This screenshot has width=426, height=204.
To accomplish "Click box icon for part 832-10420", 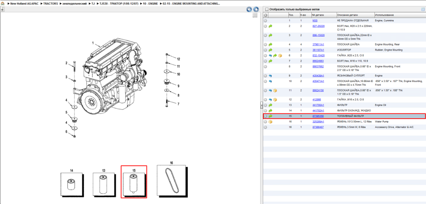I will (280, 56).
